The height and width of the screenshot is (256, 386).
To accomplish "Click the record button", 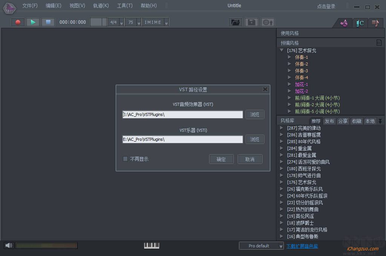I will (18, 22).
